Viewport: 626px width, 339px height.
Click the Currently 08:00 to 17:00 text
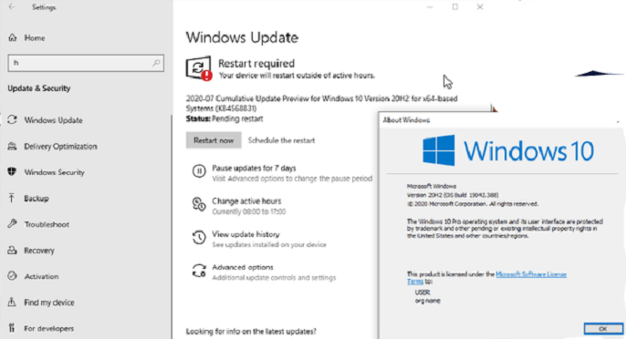tap(249, 211)
